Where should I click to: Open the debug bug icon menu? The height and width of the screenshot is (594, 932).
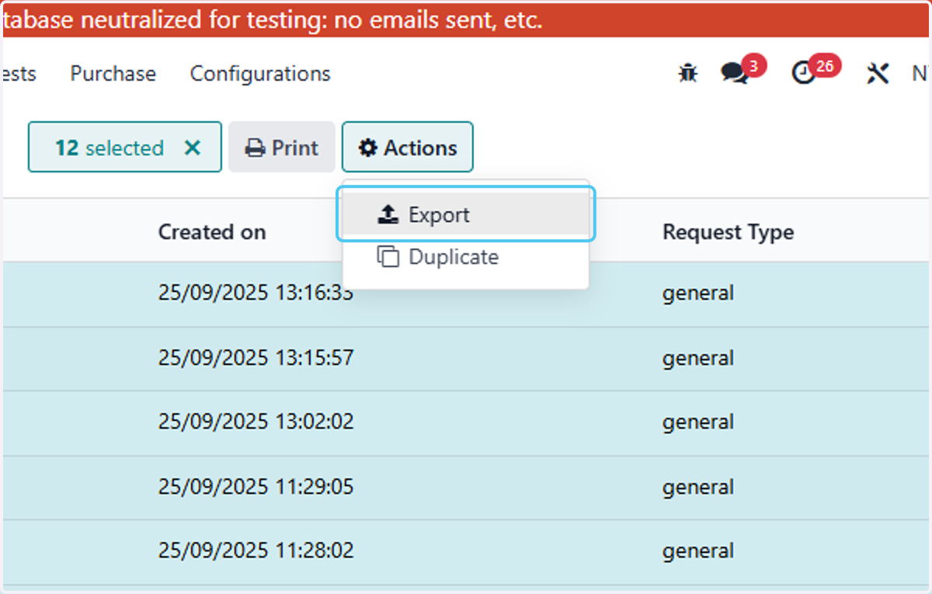click(687, 74)
